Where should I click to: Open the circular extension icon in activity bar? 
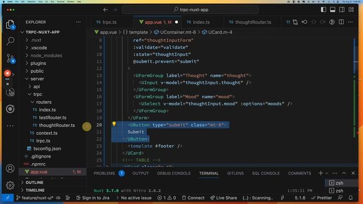tap(10, 109)
